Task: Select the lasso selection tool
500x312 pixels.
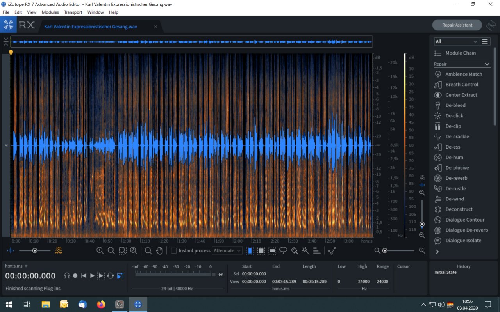Action: [283, 250]
